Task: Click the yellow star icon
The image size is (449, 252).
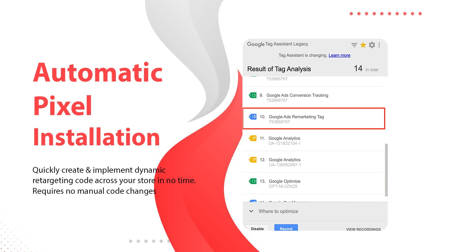Action: (363, 45)
